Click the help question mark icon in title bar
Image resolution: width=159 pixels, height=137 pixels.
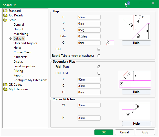[x=129, y=3]
